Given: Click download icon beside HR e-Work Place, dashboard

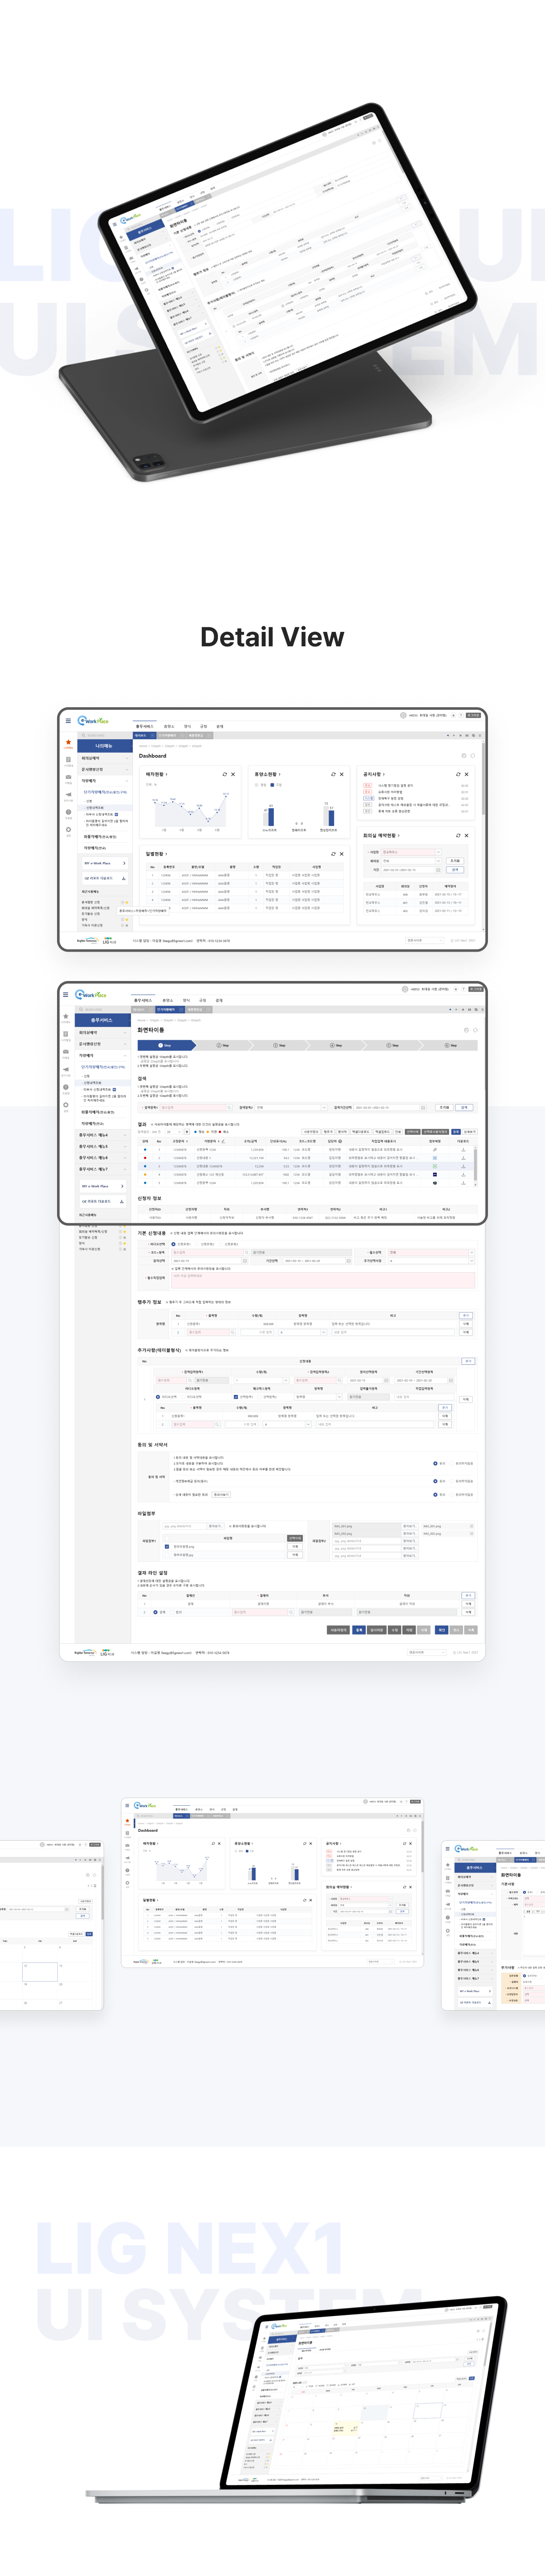Looking at the screenshot, I should point(124,878).
